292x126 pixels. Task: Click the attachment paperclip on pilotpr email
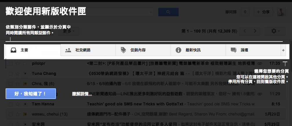click(260, 64)
